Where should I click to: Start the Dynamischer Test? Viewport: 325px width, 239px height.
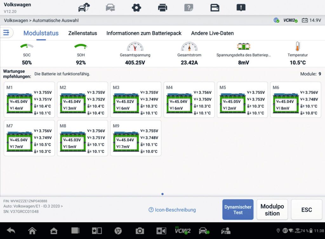[x=238, y=209]
